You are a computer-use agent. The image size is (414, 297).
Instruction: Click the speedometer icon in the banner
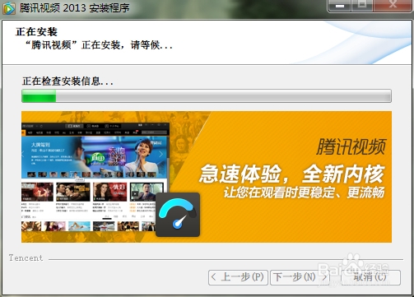[x=178, y=215]
